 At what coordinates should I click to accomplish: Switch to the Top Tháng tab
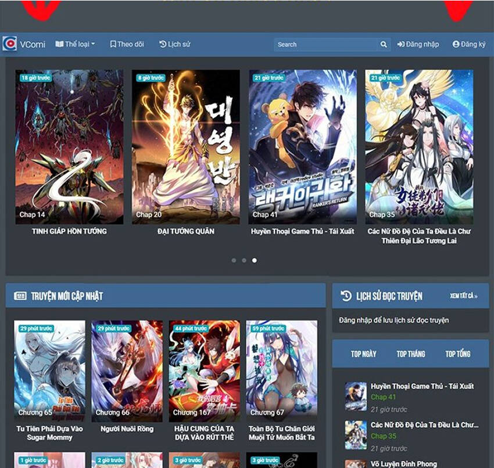[x=411, y=354]
